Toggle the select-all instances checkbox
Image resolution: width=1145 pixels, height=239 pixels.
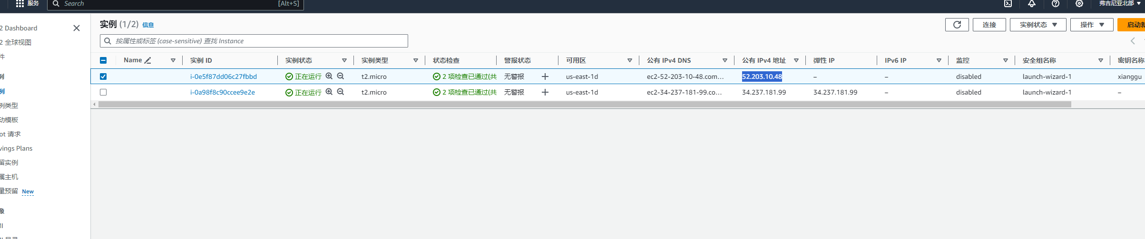[103, 60]
